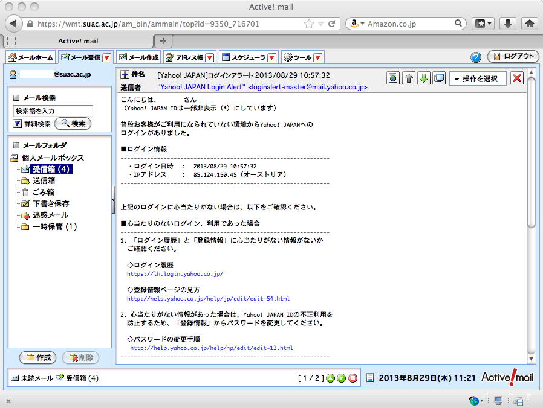Click the reload page icon

(x=332, y=24)
